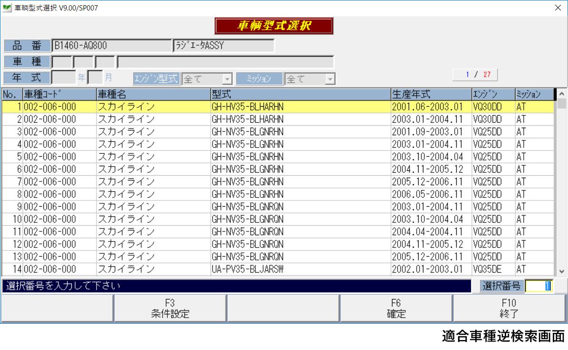
Task: Select row 14 UA-PV35-BLJARSW
Action: pyautogui.click(x=278, y=269)
